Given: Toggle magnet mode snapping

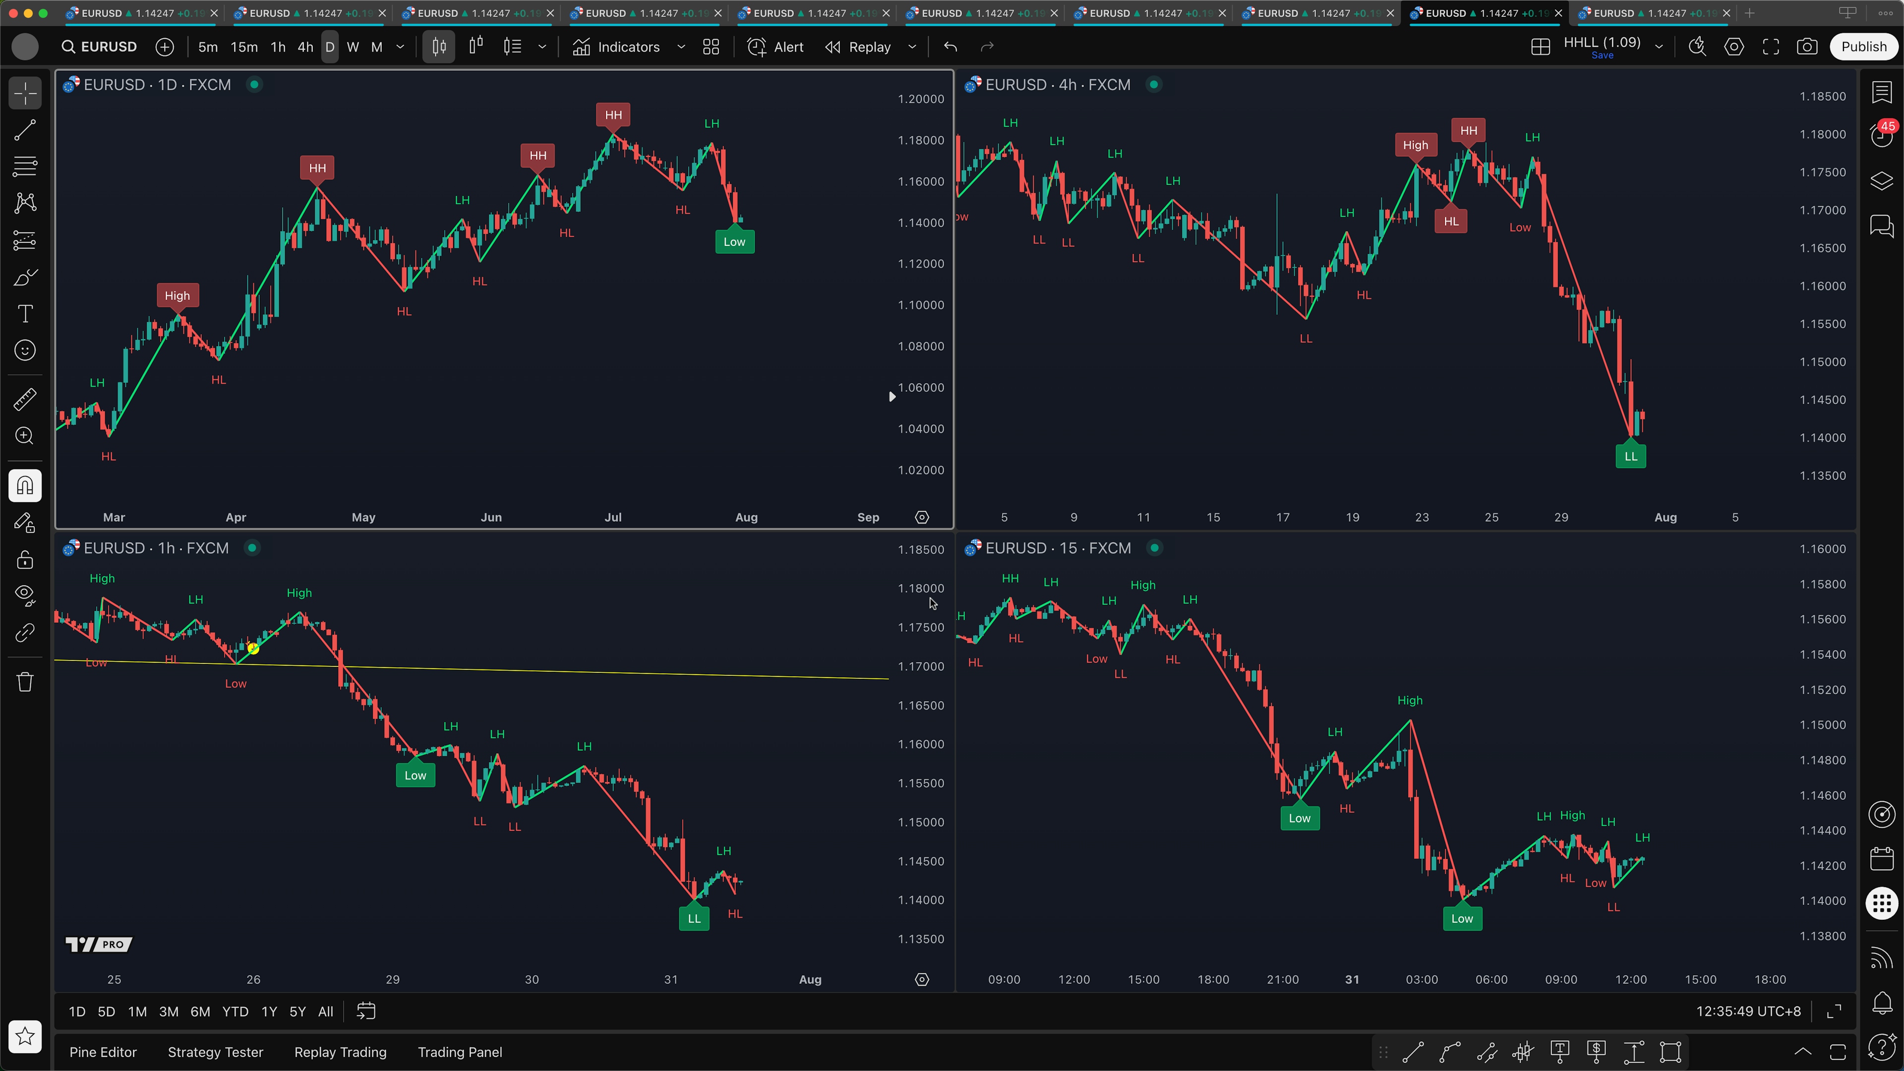Looking at the screenshot, I should [x=25, y=485].
